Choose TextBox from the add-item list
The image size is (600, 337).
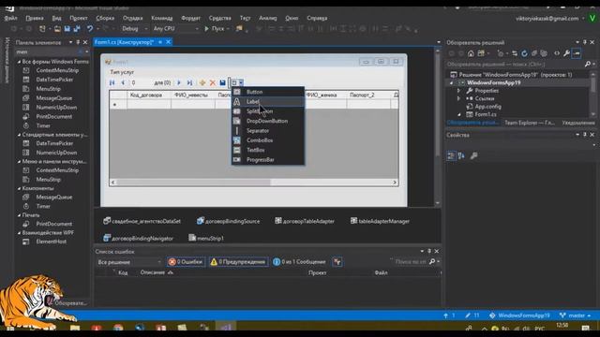point(268,150)
